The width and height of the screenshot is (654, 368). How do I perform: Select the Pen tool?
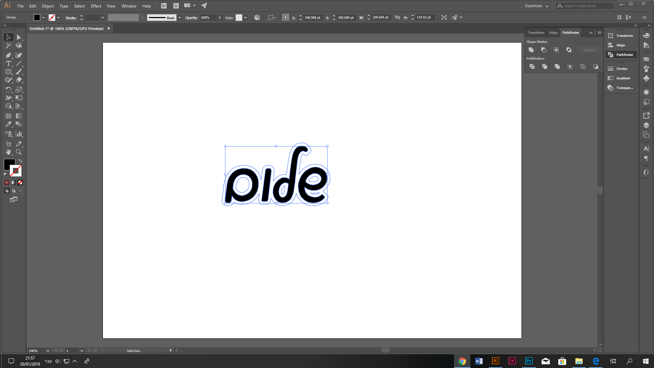tap(8, 55)
